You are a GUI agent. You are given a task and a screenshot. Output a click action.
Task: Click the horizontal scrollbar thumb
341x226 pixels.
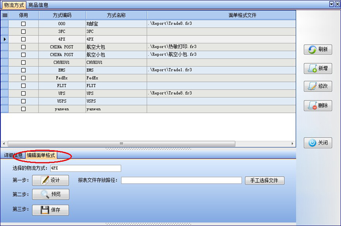point(121,144)
